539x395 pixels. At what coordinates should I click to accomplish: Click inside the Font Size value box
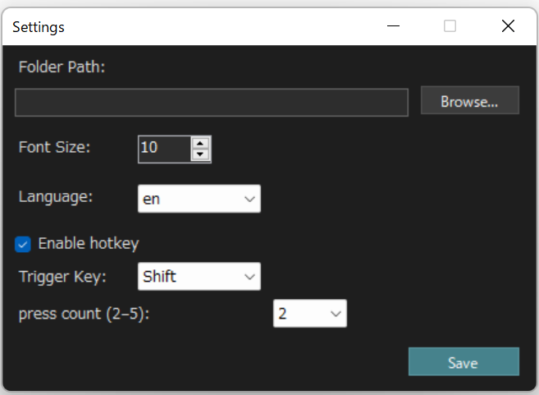coord(163,149)
